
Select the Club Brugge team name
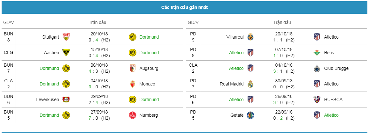336,68
